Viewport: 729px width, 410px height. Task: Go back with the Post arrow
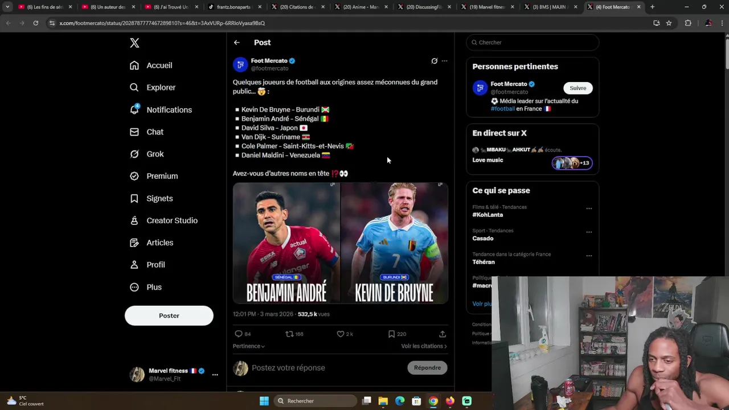click(x=236, y=43)
